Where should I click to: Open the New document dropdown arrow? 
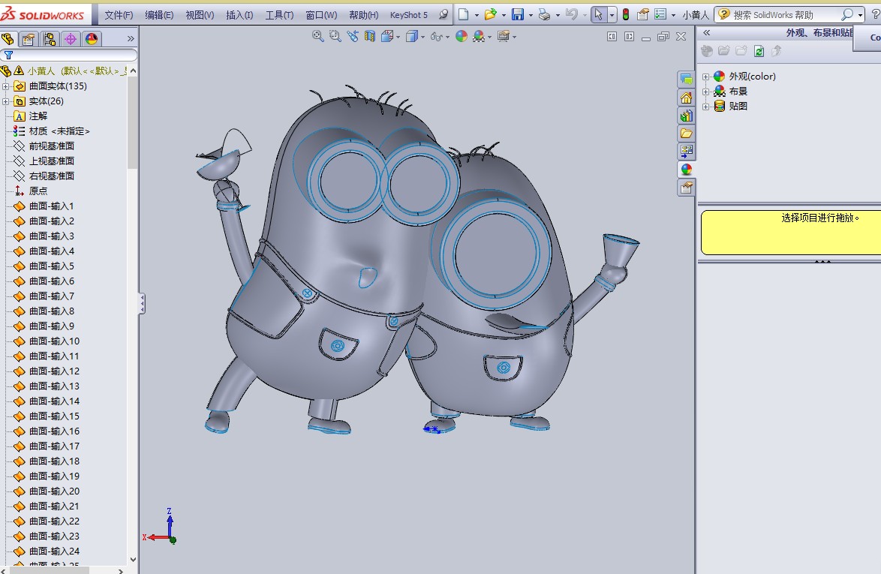coord(477,15)
